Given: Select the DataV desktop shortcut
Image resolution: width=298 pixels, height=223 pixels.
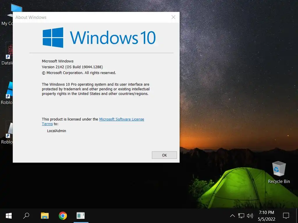Looking at the screenshot, I should tap(7, 54).
